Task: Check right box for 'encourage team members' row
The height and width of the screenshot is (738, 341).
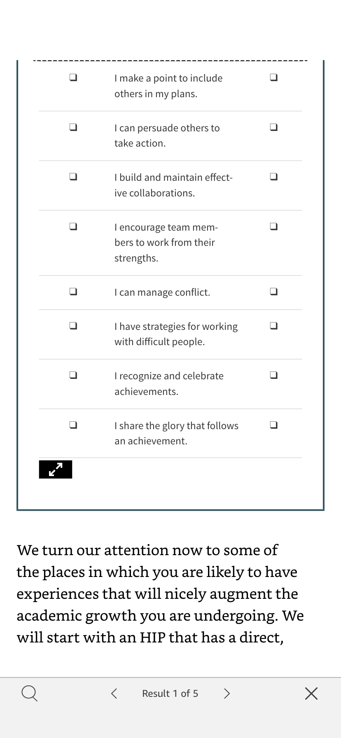Action: point(273,227)
